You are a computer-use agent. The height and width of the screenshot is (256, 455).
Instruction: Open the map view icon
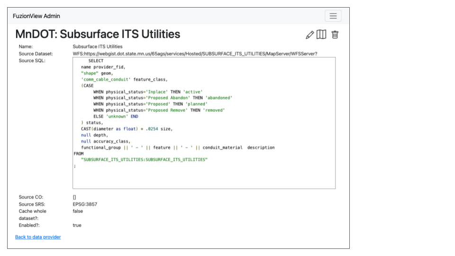[x=321, y=35]
